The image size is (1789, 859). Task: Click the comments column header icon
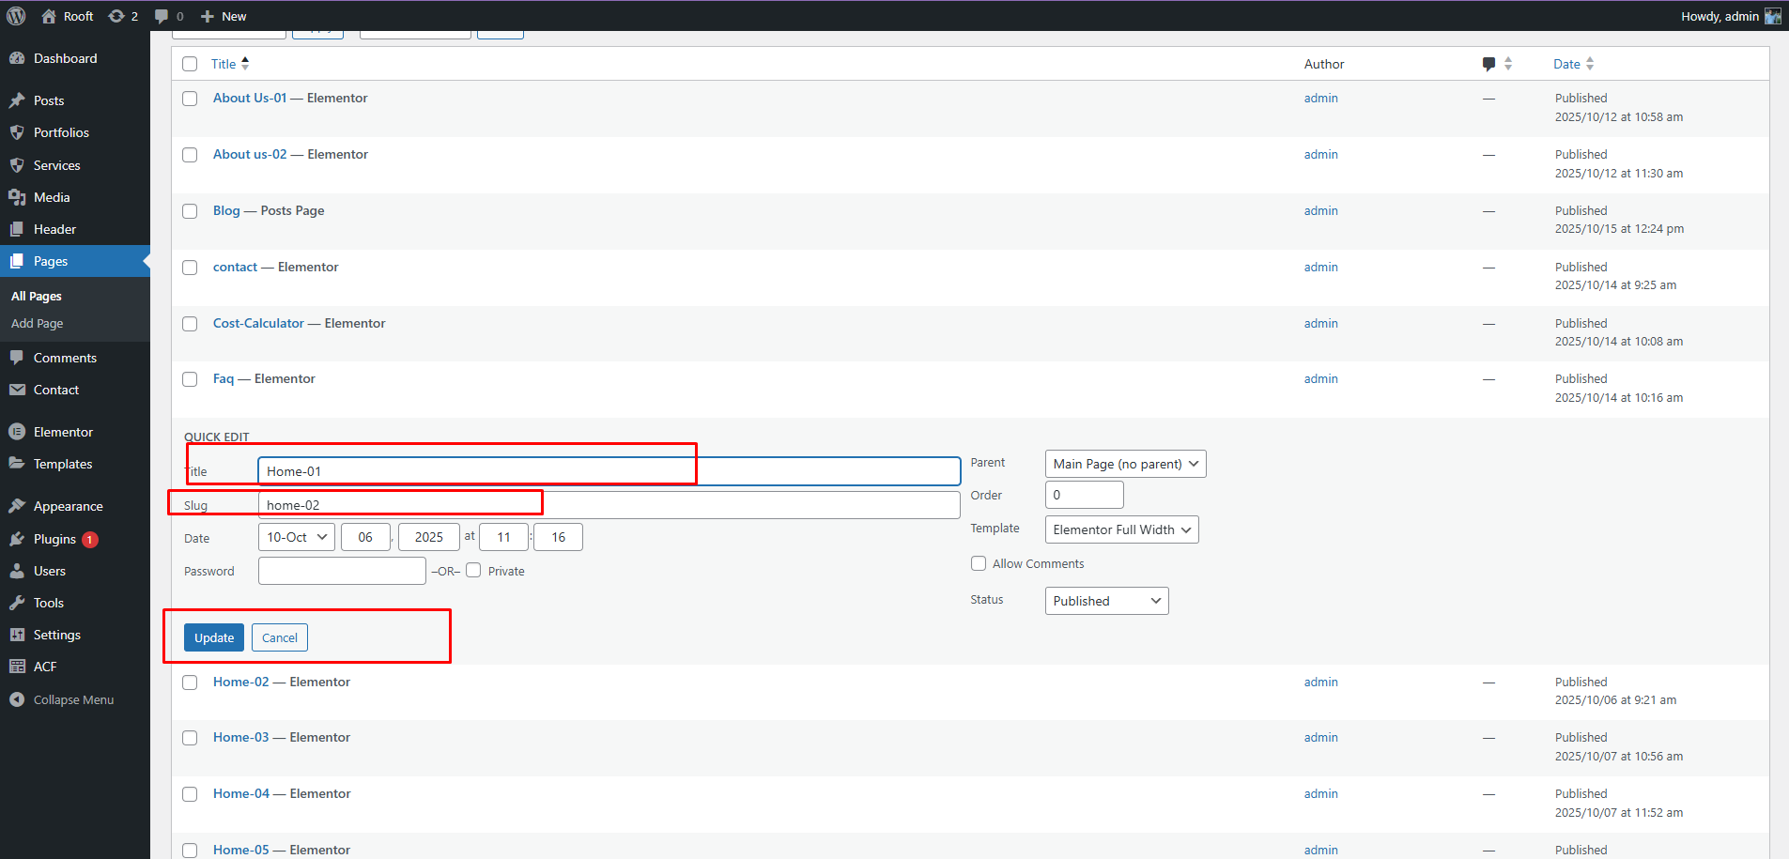coord(1488,64)
